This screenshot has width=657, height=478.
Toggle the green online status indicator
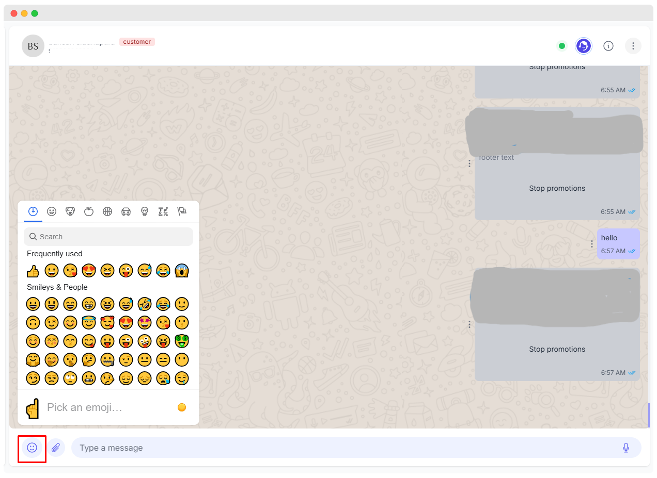coord(561,46)
